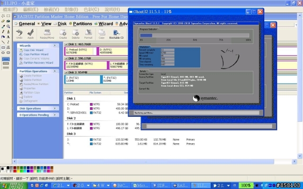Image resolution: width=303 pixels, height=189 pixels.
Task: Open the 色彩(C) Colors menu
Action: 91,9
